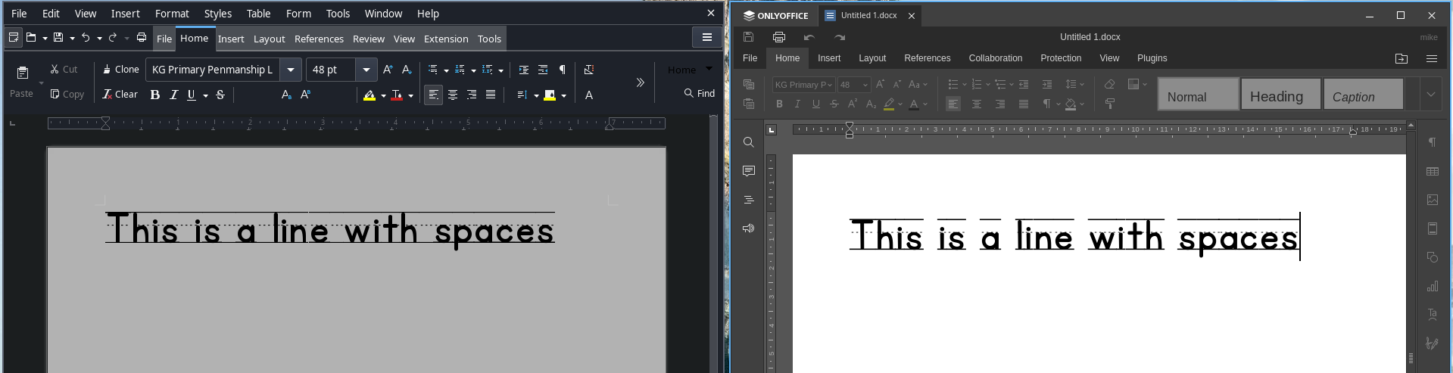This screenshot has height=373, width=1453.
Task: Click the Undo arrow in LibreOffice
Action: coord(86,37)
